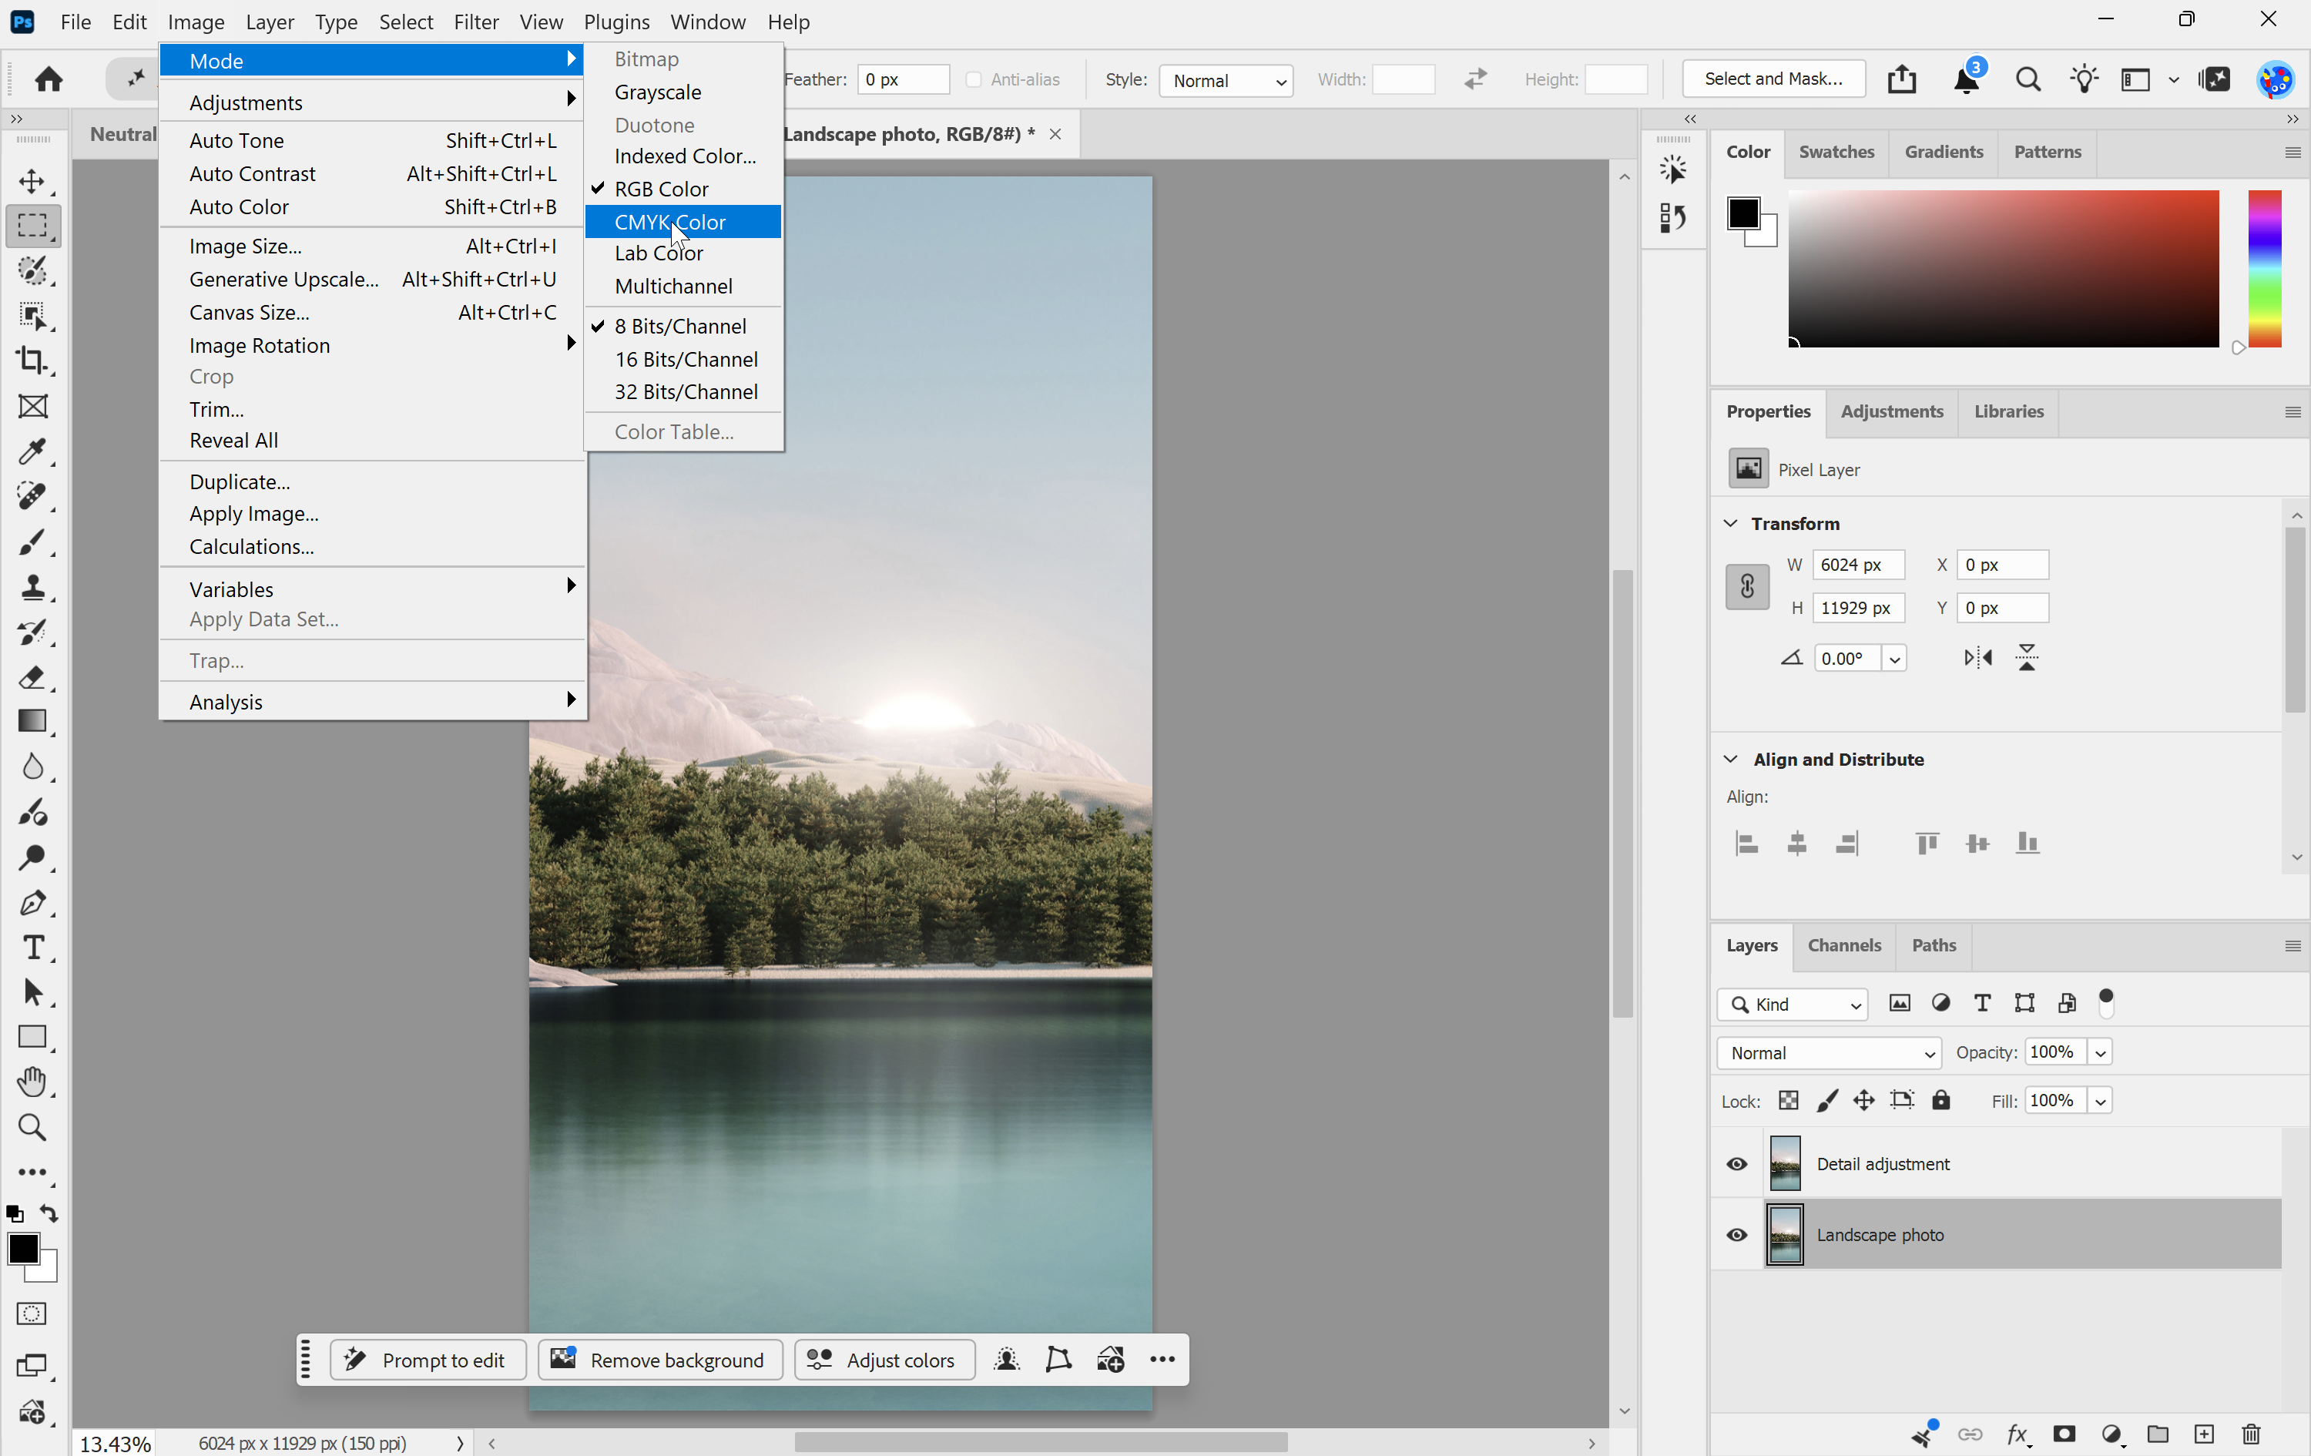Open the notifications bell
The width and height of the screenshot is (2311, 1456).
[1967, 79]
